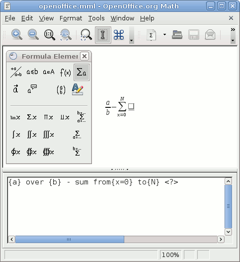Click in the formula command text box
The width and height of the screenshot is (240, 262).
[x=116, y=206]
